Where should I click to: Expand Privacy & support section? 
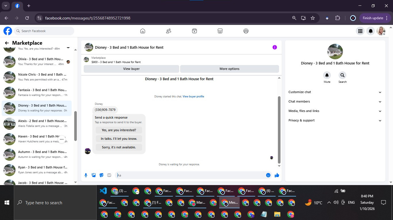(335, 120)
